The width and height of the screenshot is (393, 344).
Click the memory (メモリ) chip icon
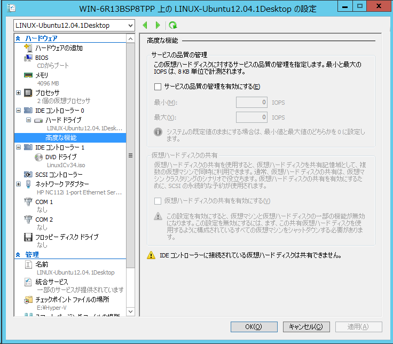[x=28, y=75]
